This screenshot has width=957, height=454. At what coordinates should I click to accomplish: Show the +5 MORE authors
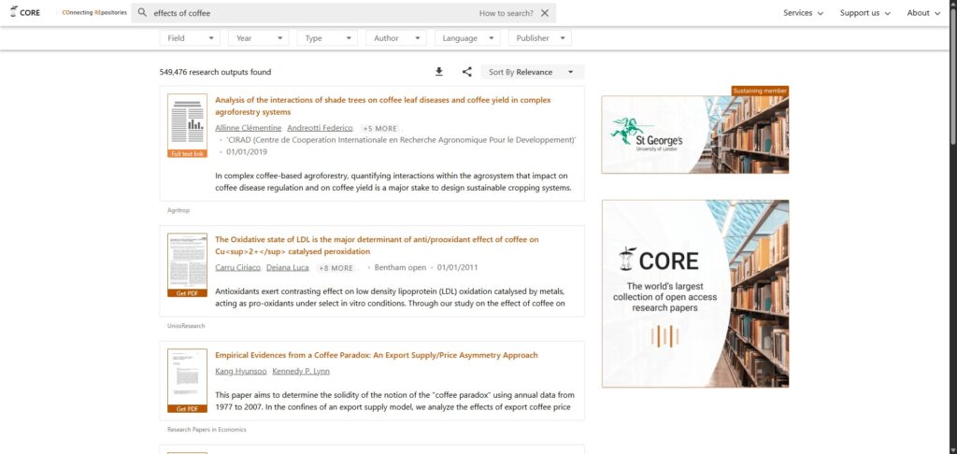coord(380,128)
